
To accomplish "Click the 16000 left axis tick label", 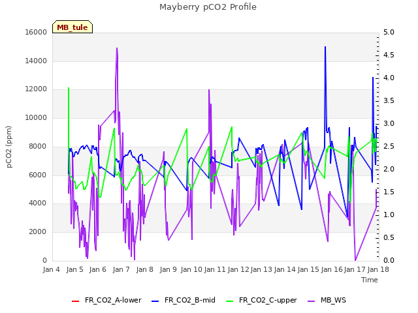I will click(x=36, y=32).
